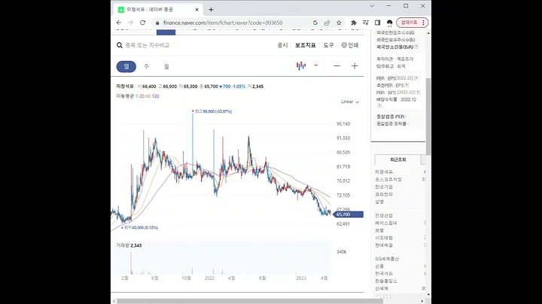Expand the PER EPS(2022.12) help icon
Screen dimensions: 542x304
tap(416, 78)
